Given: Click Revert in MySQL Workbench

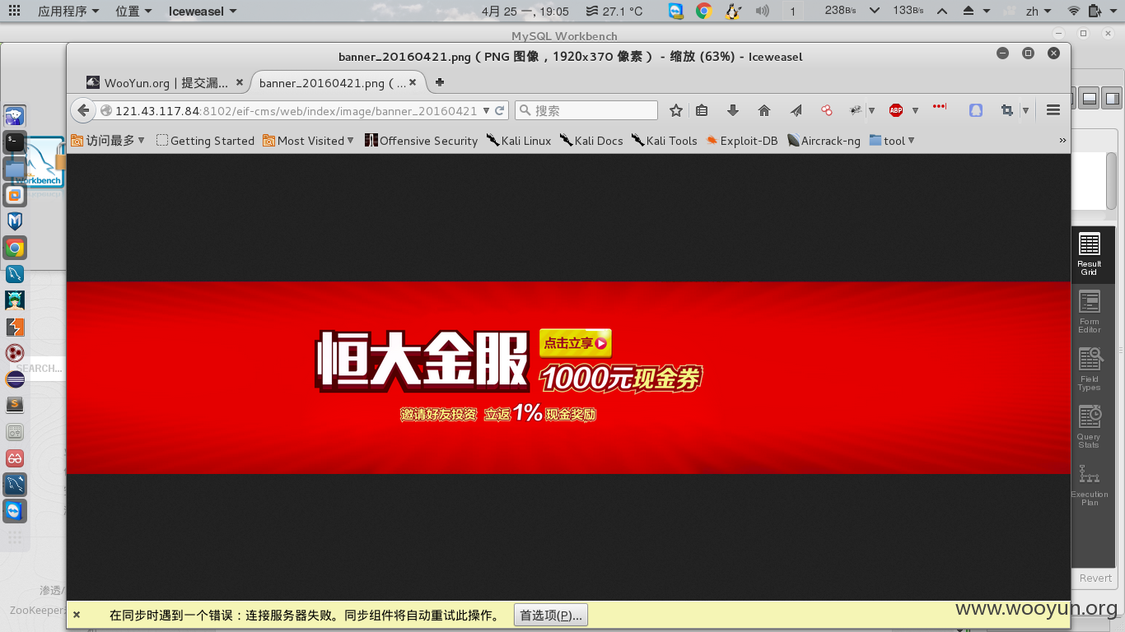Looking at the screenshot, I should pyautogui.click(x=1095, y=579).
